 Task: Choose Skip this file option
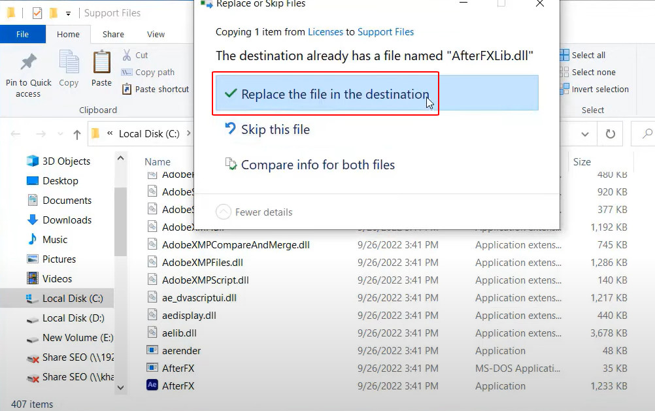tap(275, 129)
